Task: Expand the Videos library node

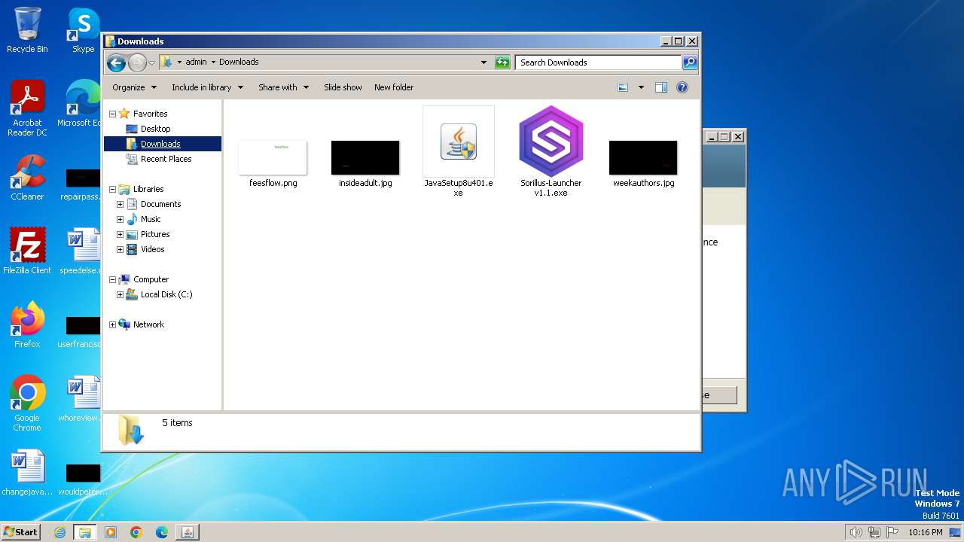Action: tap(120, 249)
